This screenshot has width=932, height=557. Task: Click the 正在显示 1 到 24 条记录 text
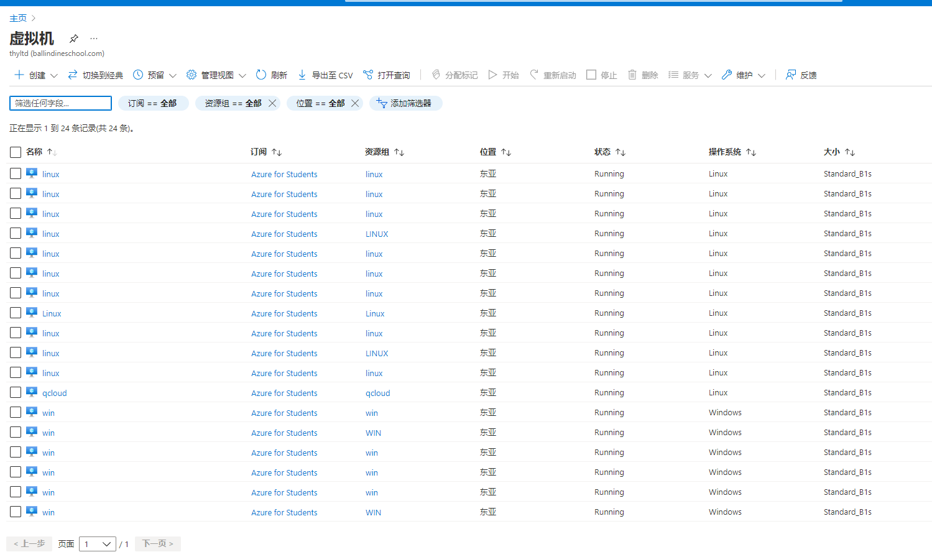pos(72,128)
